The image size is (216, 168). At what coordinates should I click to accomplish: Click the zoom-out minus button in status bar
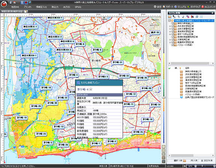(195, 166)
